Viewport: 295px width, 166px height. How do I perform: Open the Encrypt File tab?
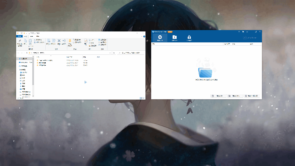(174, 38)
